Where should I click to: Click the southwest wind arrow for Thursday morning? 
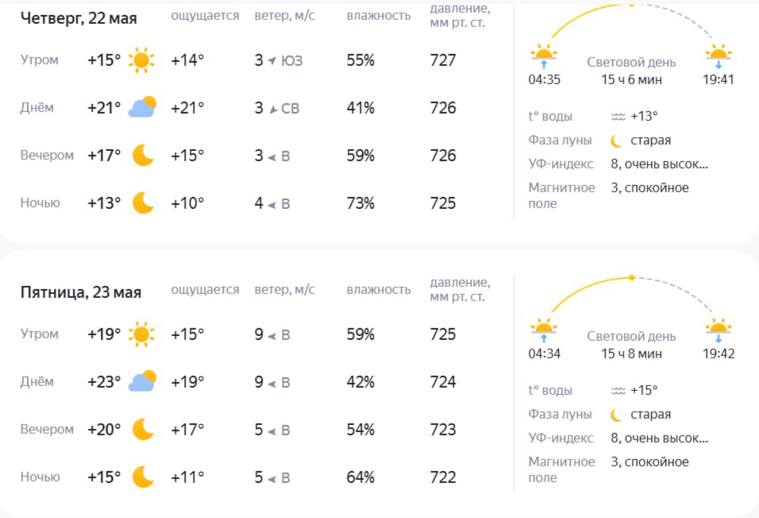pyautogui.click(x=272, y=60)
